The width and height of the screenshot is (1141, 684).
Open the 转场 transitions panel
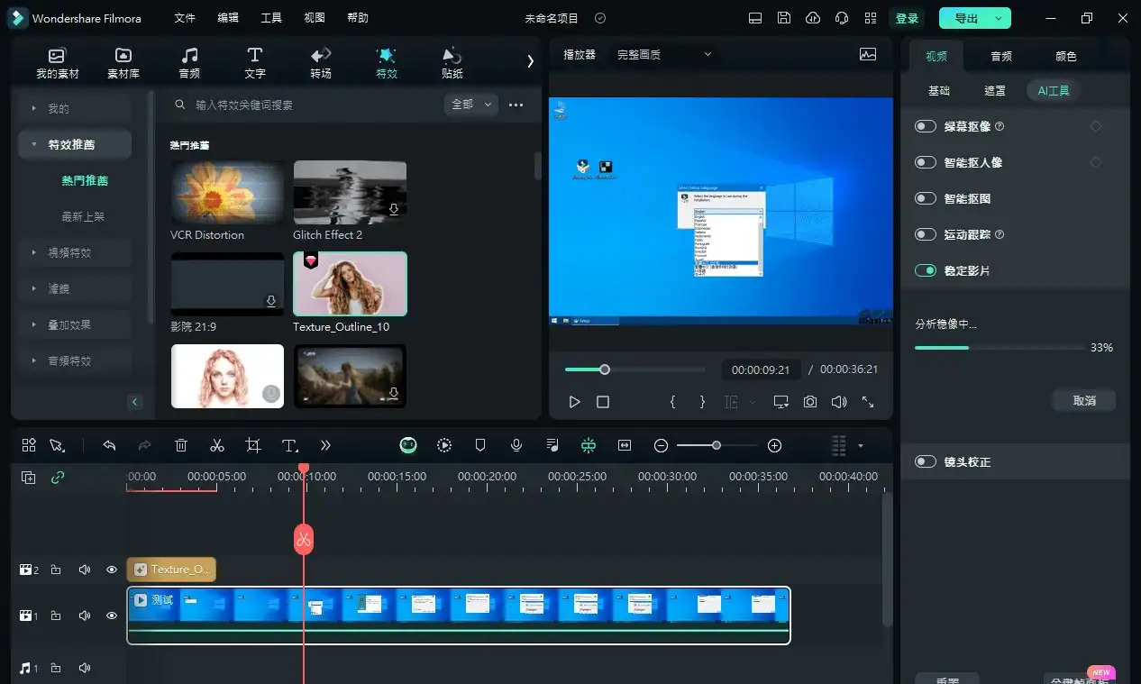(x=320, y=62)
